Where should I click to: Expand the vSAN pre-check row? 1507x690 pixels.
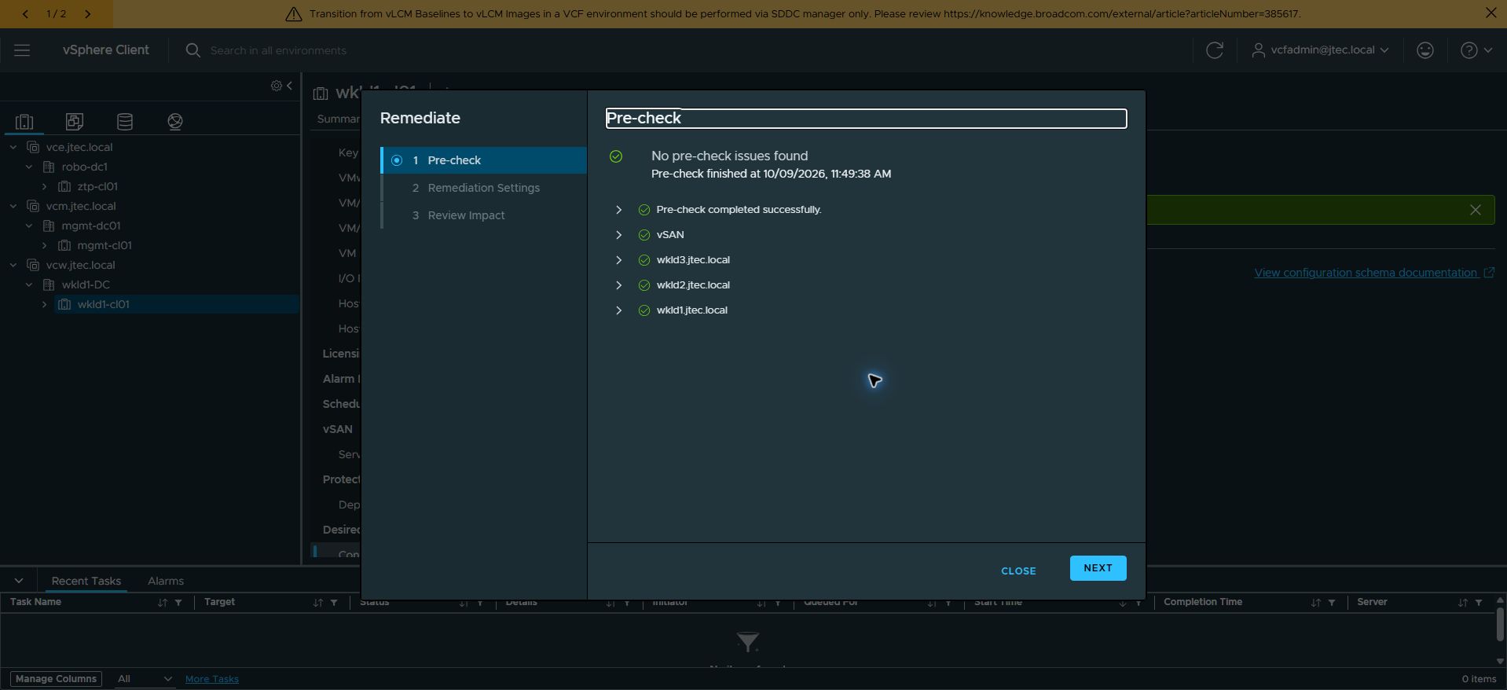[x=619, y=235]
